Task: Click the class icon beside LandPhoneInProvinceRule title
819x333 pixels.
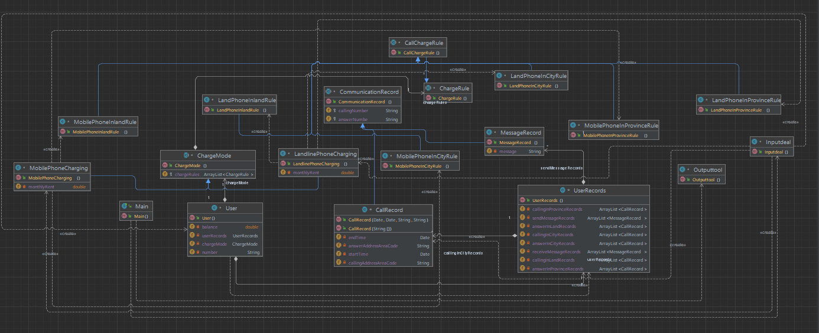Action: pos(701,99)
